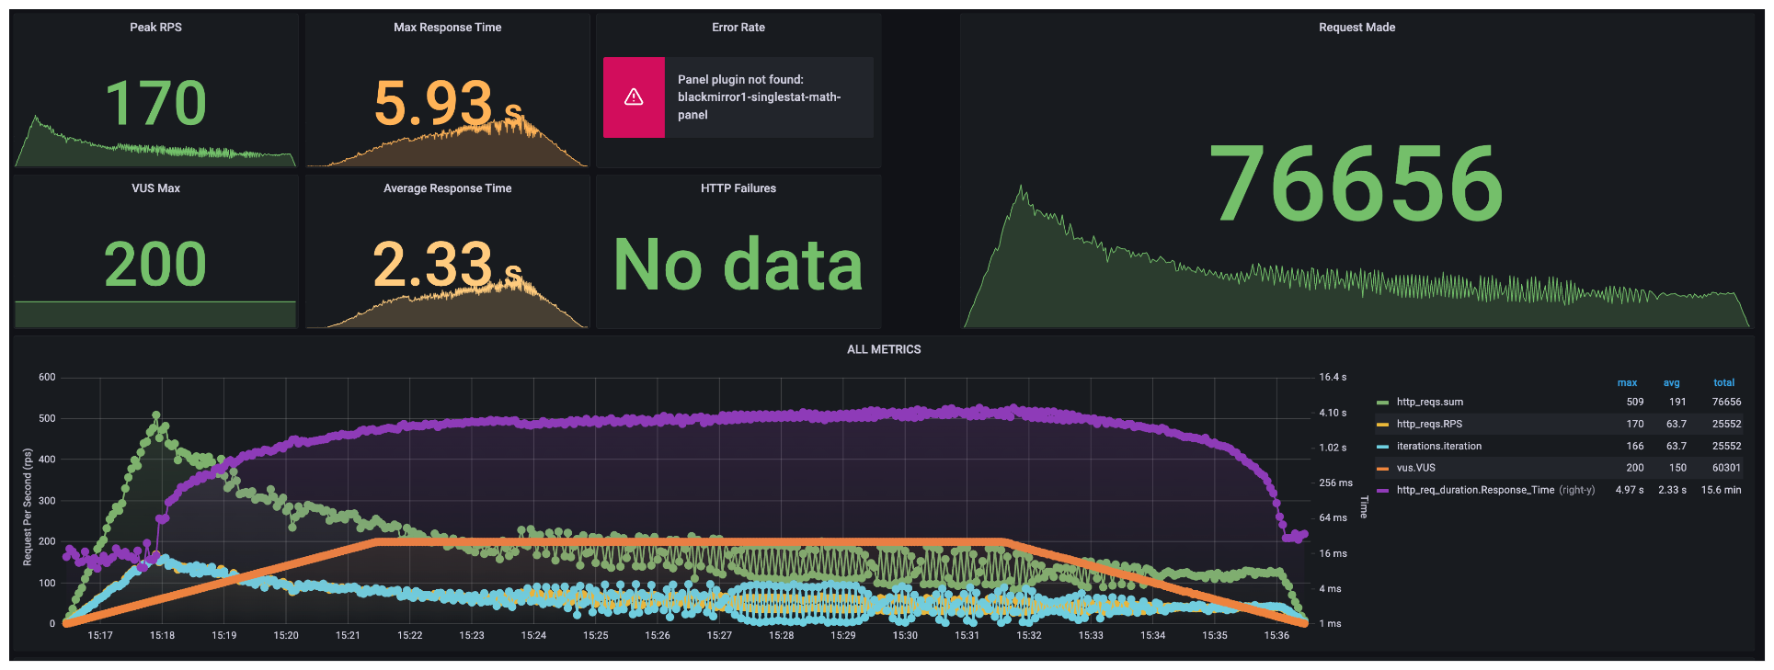Click the 76656 value in Request Made
This screenshot has width=1774, height=670.
(x=1356, y=184)
